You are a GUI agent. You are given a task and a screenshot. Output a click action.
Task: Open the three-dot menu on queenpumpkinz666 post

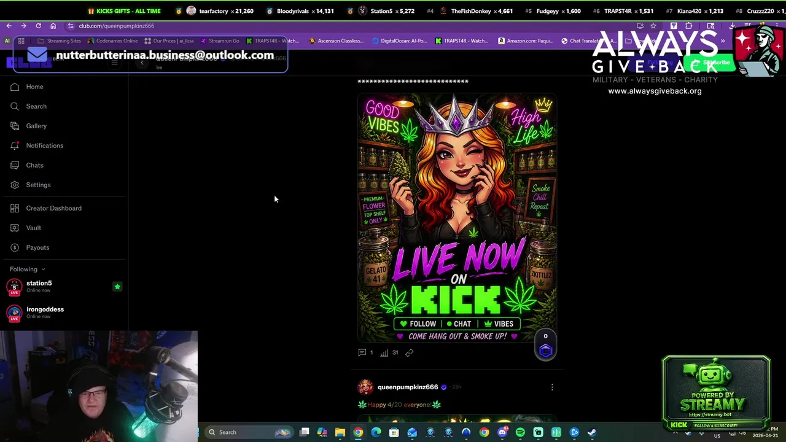pos(552,387)
